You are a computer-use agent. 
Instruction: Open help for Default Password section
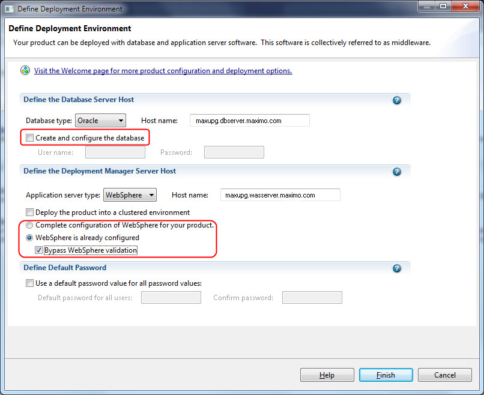[397, 268]
